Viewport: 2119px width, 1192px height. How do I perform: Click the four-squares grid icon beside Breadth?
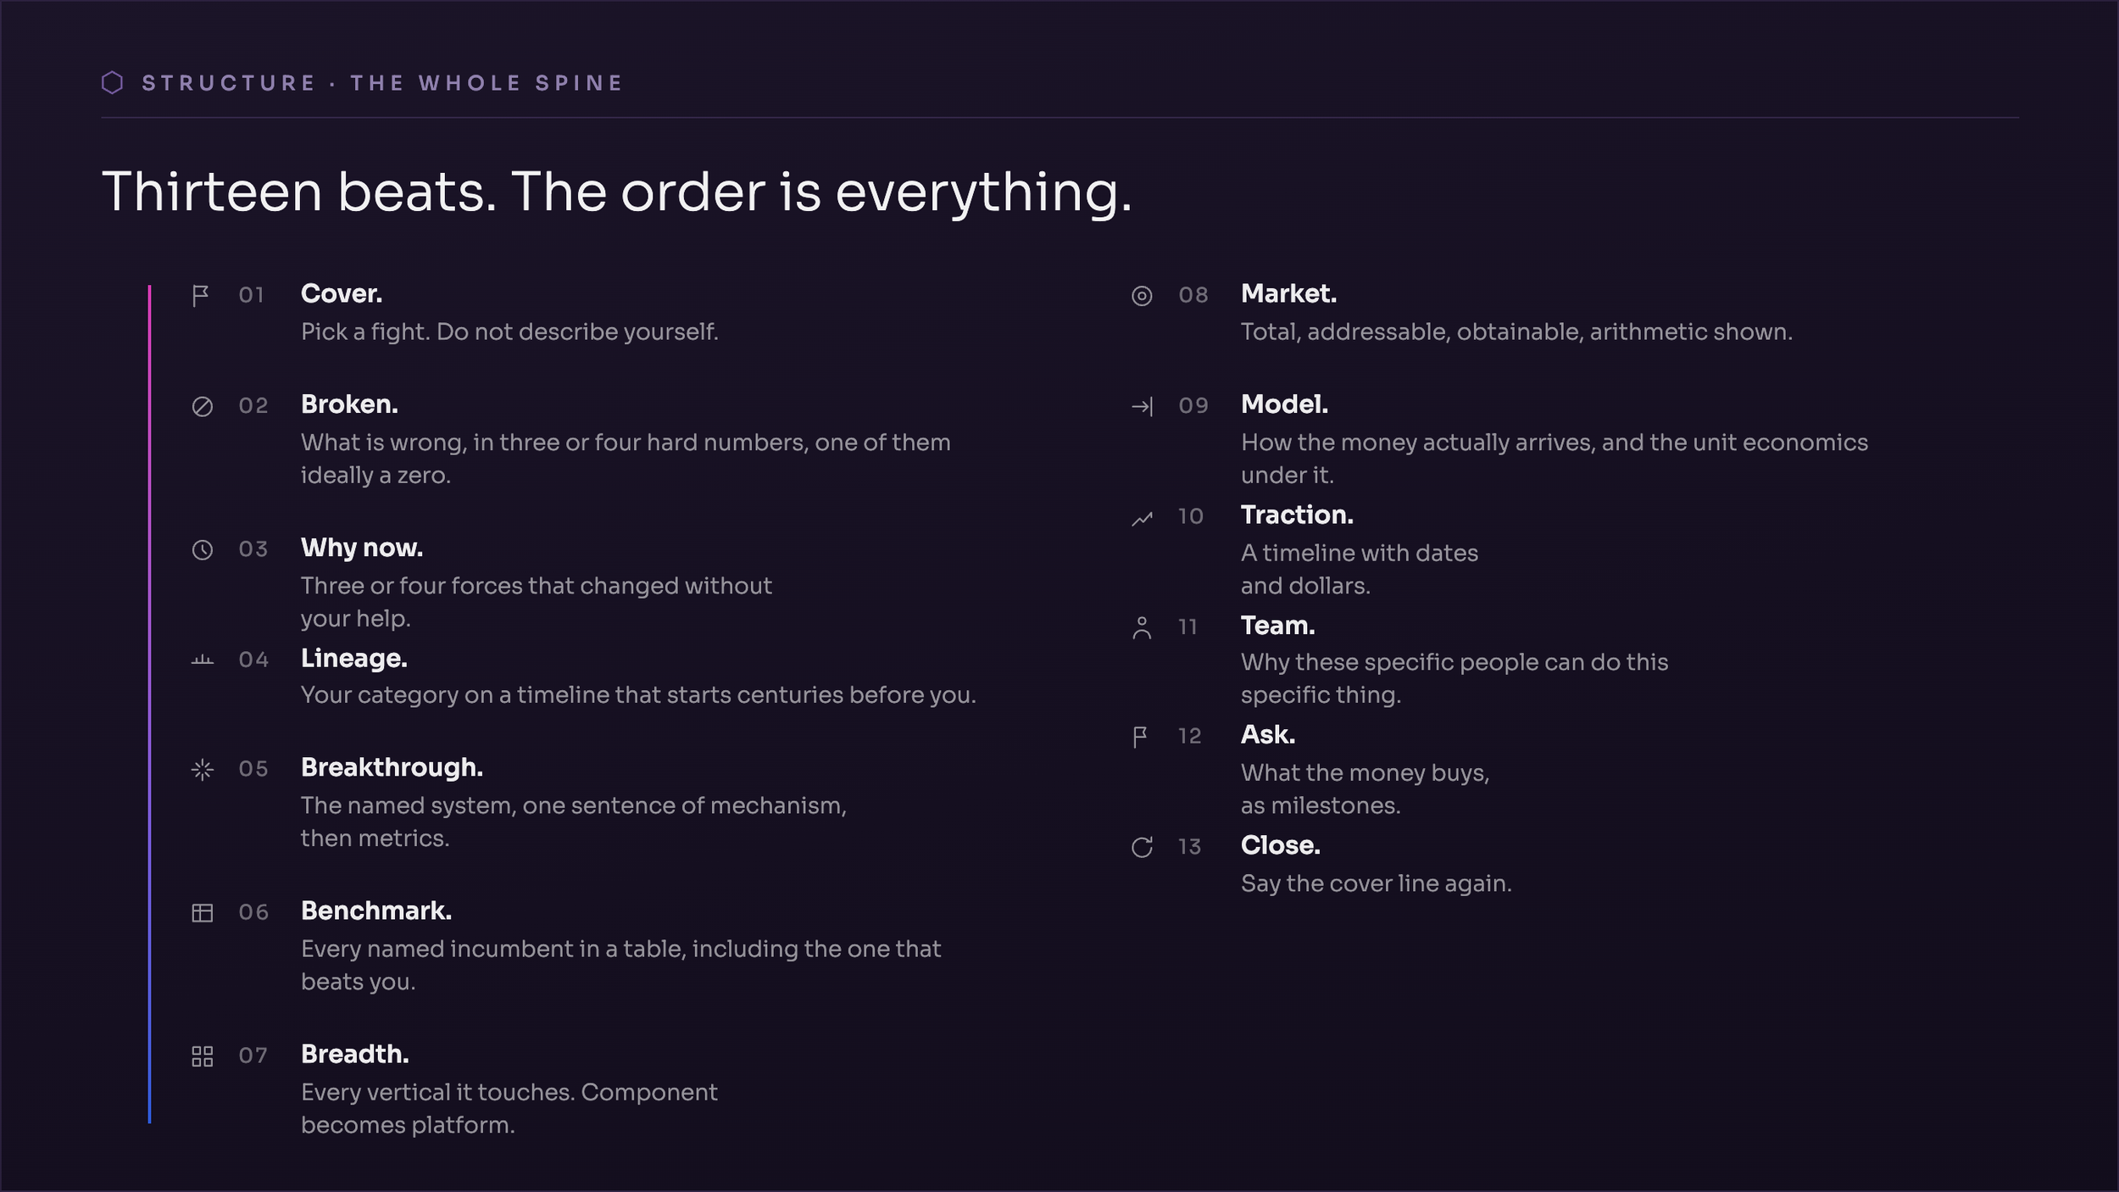tap(202, 1056)
